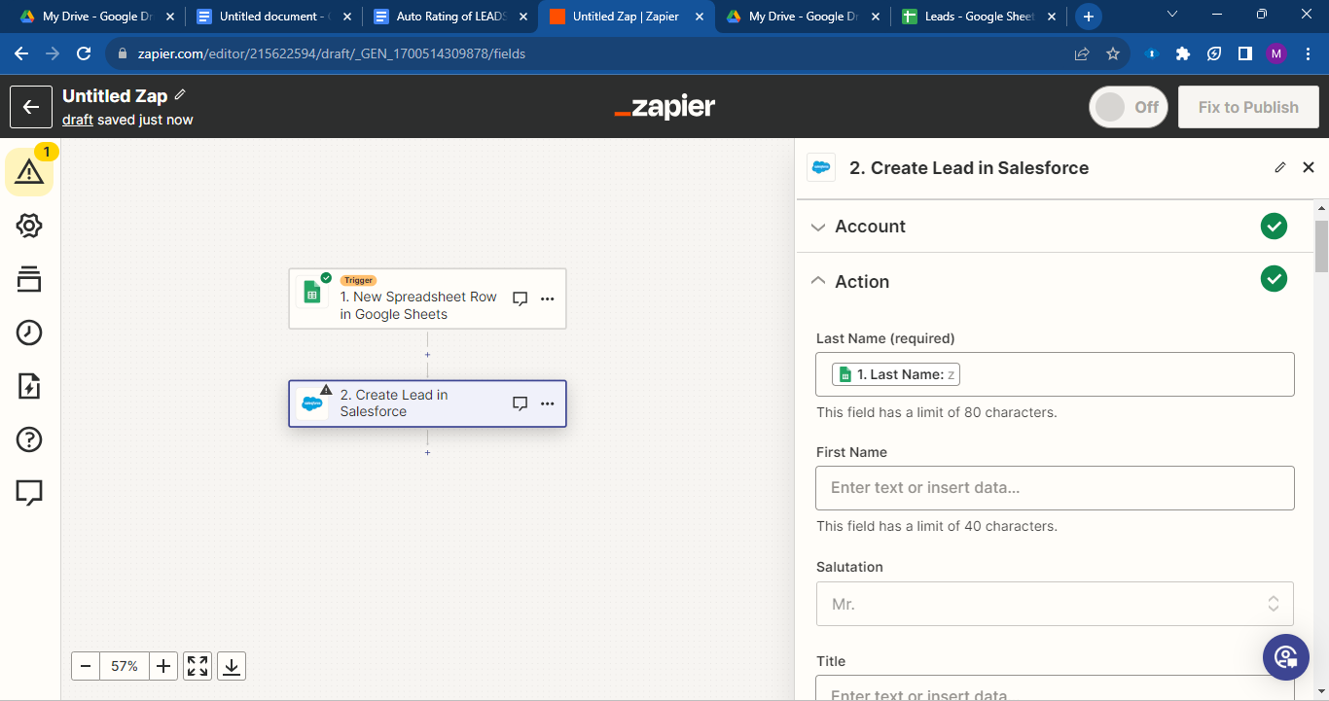Fit the Zap canvas to view

[x=198, y=666]
